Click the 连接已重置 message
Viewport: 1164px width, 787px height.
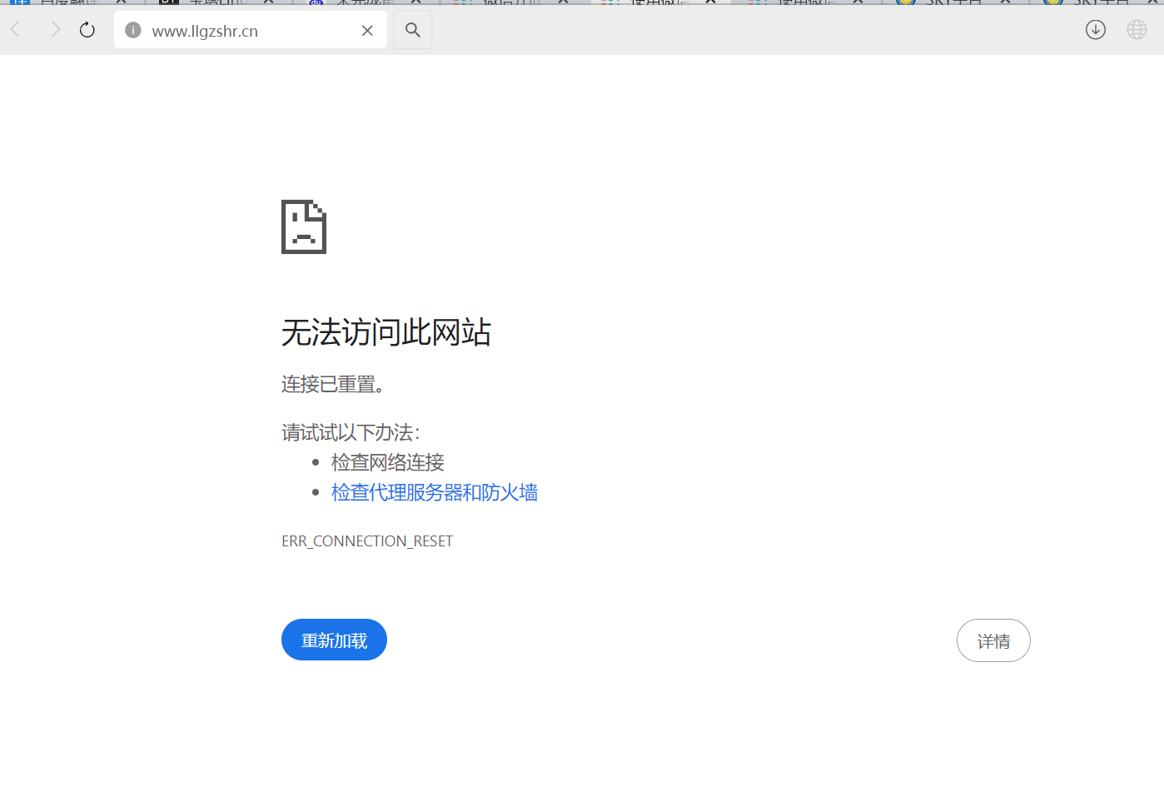(333, 384)
